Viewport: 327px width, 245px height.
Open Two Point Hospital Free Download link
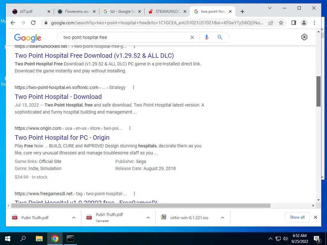(x=94, y=56)
